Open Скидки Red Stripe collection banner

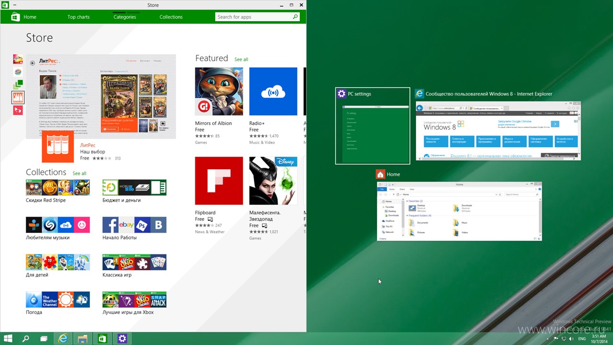coord(58,187)
